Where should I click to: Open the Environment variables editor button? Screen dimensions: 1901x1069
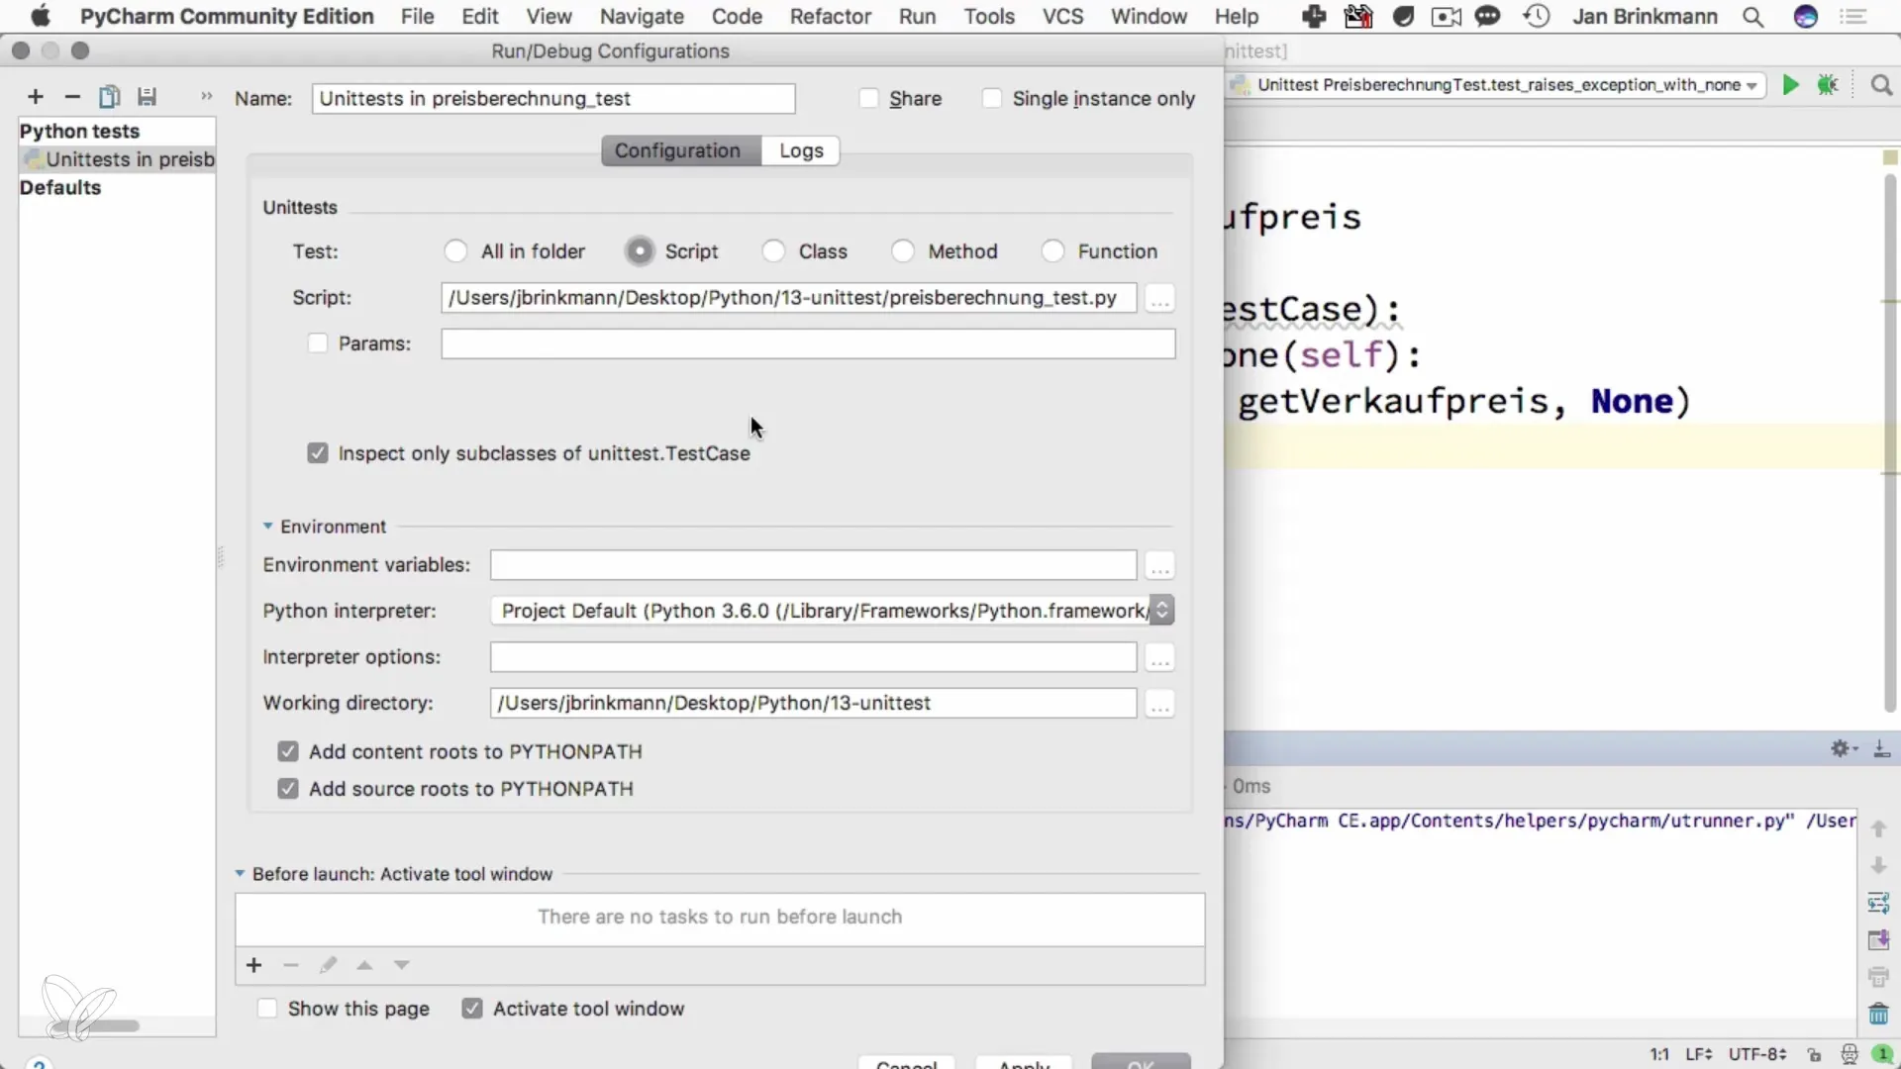1159,565
